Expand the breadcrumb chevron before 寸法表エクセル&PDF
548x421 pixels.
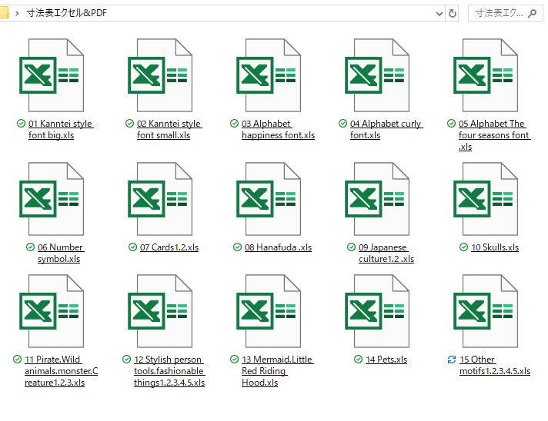point(17,14)
